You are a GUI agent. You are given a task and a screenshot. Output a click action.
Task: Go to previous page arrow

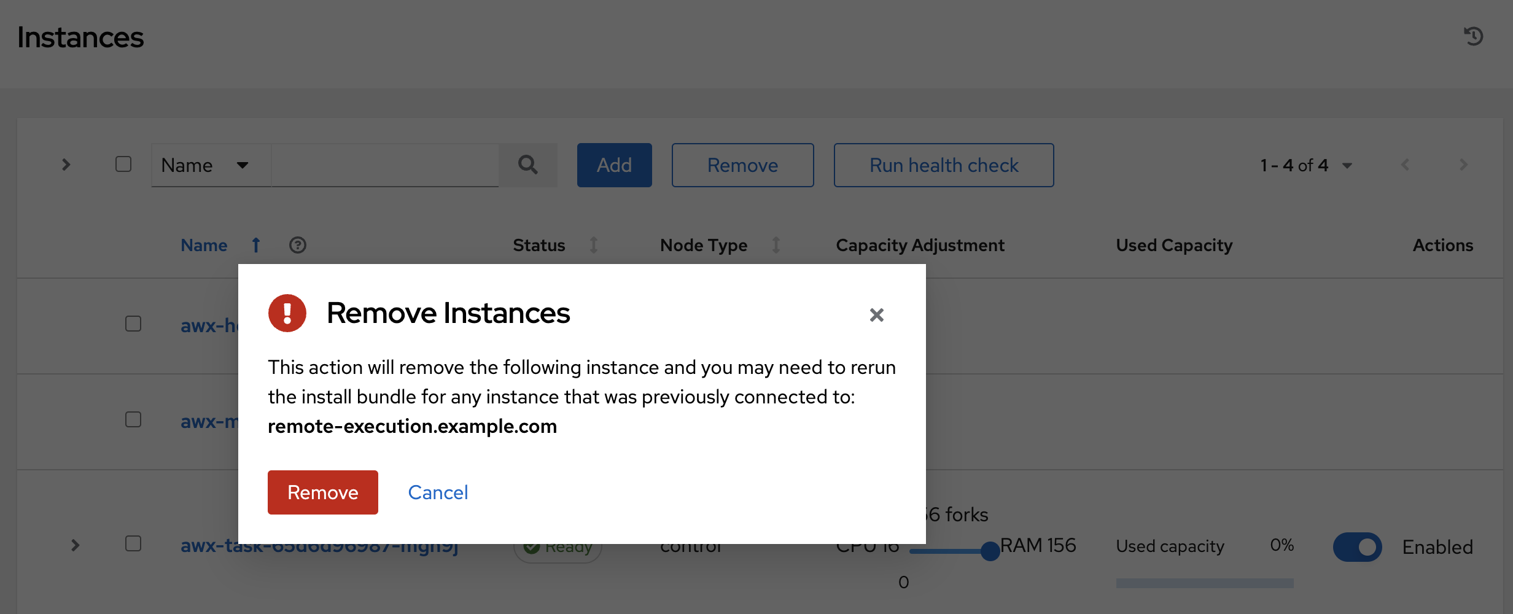tap(1405, 165)
